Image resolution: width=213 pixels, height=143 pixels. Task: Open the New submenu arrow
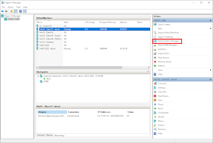211,28
